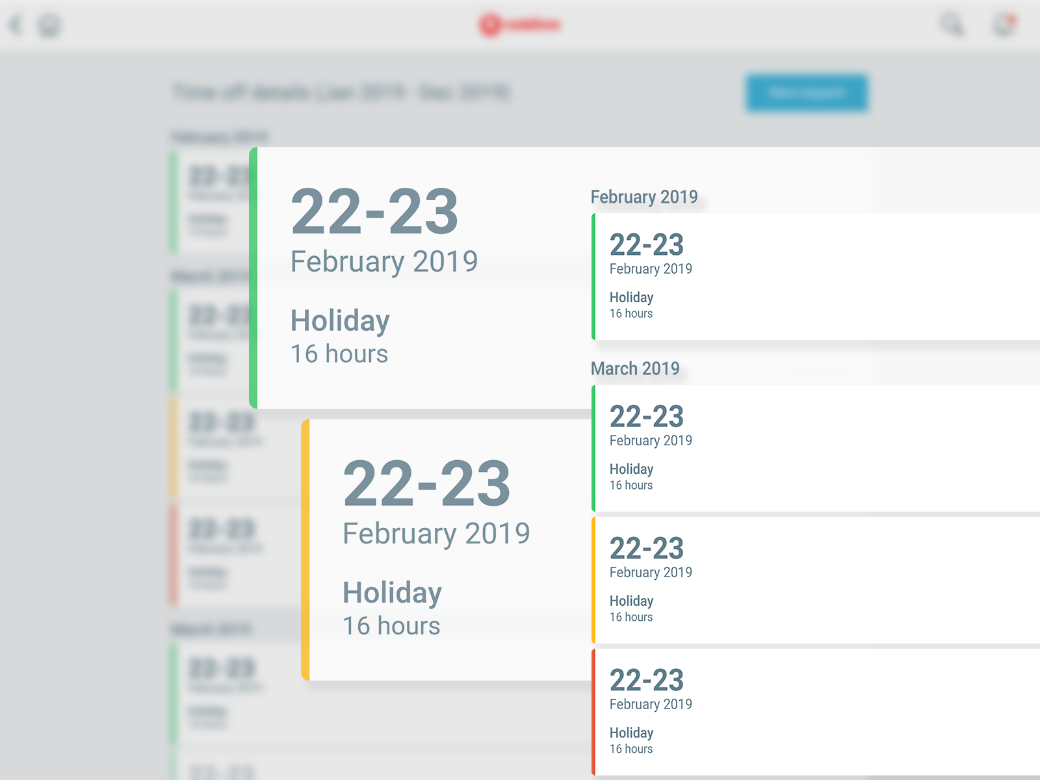Open notifications via the bell icon
The height and width of the screenshot is (780, 1040).
coord(1004,25)
